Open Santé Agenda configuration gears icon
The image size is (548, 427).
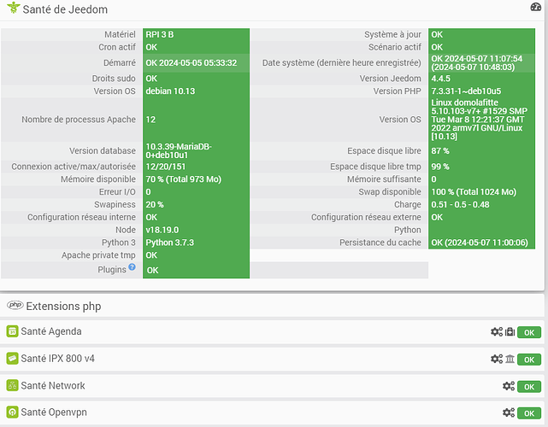(496, 332)
